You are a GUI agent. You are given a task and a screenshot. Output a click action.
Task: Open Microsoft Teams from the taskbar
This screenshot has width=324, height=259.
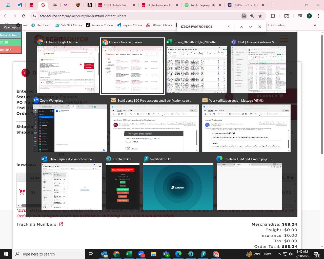166,254
